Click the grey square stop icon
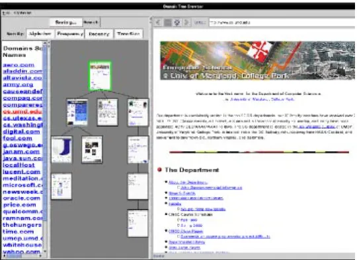357x260 pixels. click(x=168, y=22)
